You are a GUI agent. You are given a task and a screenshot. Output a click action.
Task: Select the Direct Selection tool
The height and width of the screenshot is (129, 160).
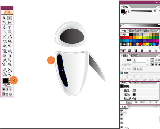[10, 18]
